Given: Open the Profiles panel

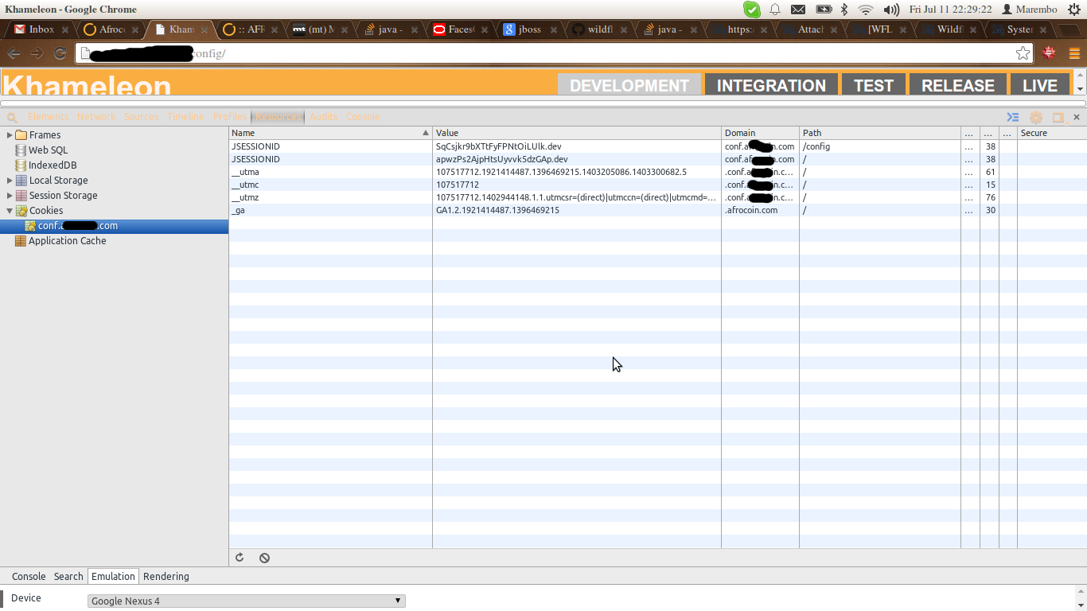Looking at the screenshot, I should (x=230, y=117).
